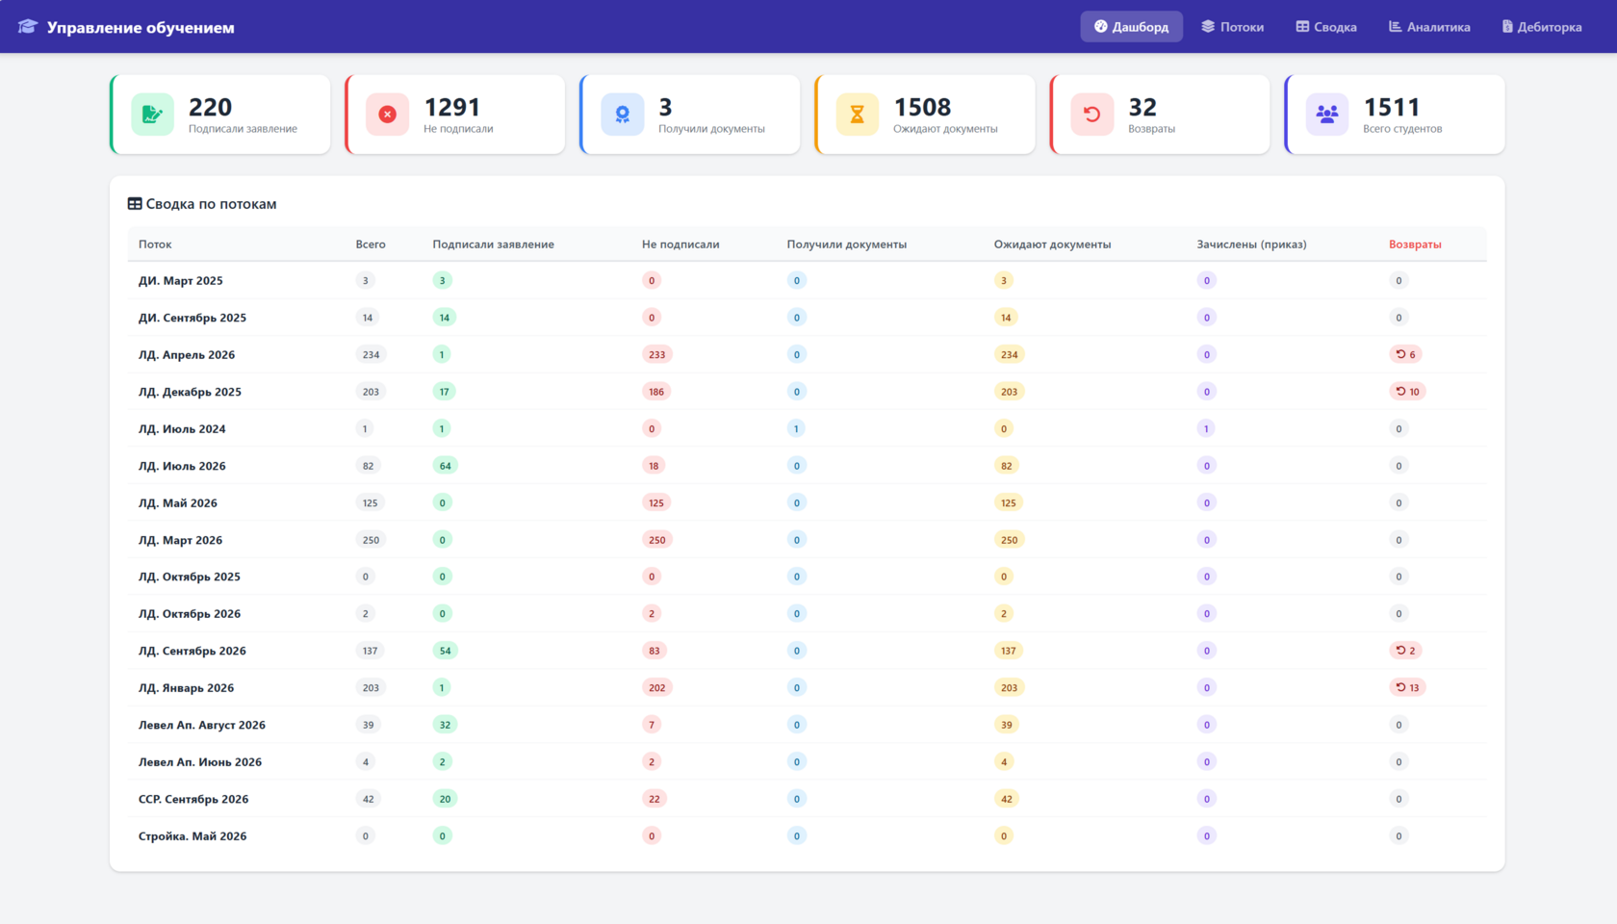Image resolution: width=1617 pixels, height=924 pixels.
Task: Click the Левел Ап. Август 2026 row name
Action: (x=202, y=725)
